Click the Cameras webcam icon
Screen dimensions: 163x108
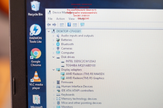coord(58,48)
